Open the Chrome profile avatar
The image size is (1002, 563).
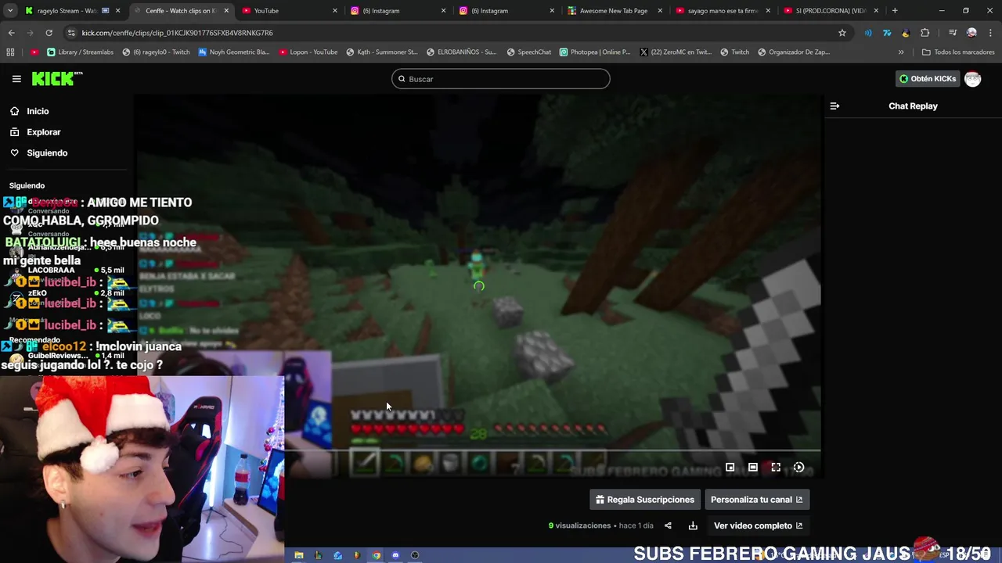pos(971,33)
